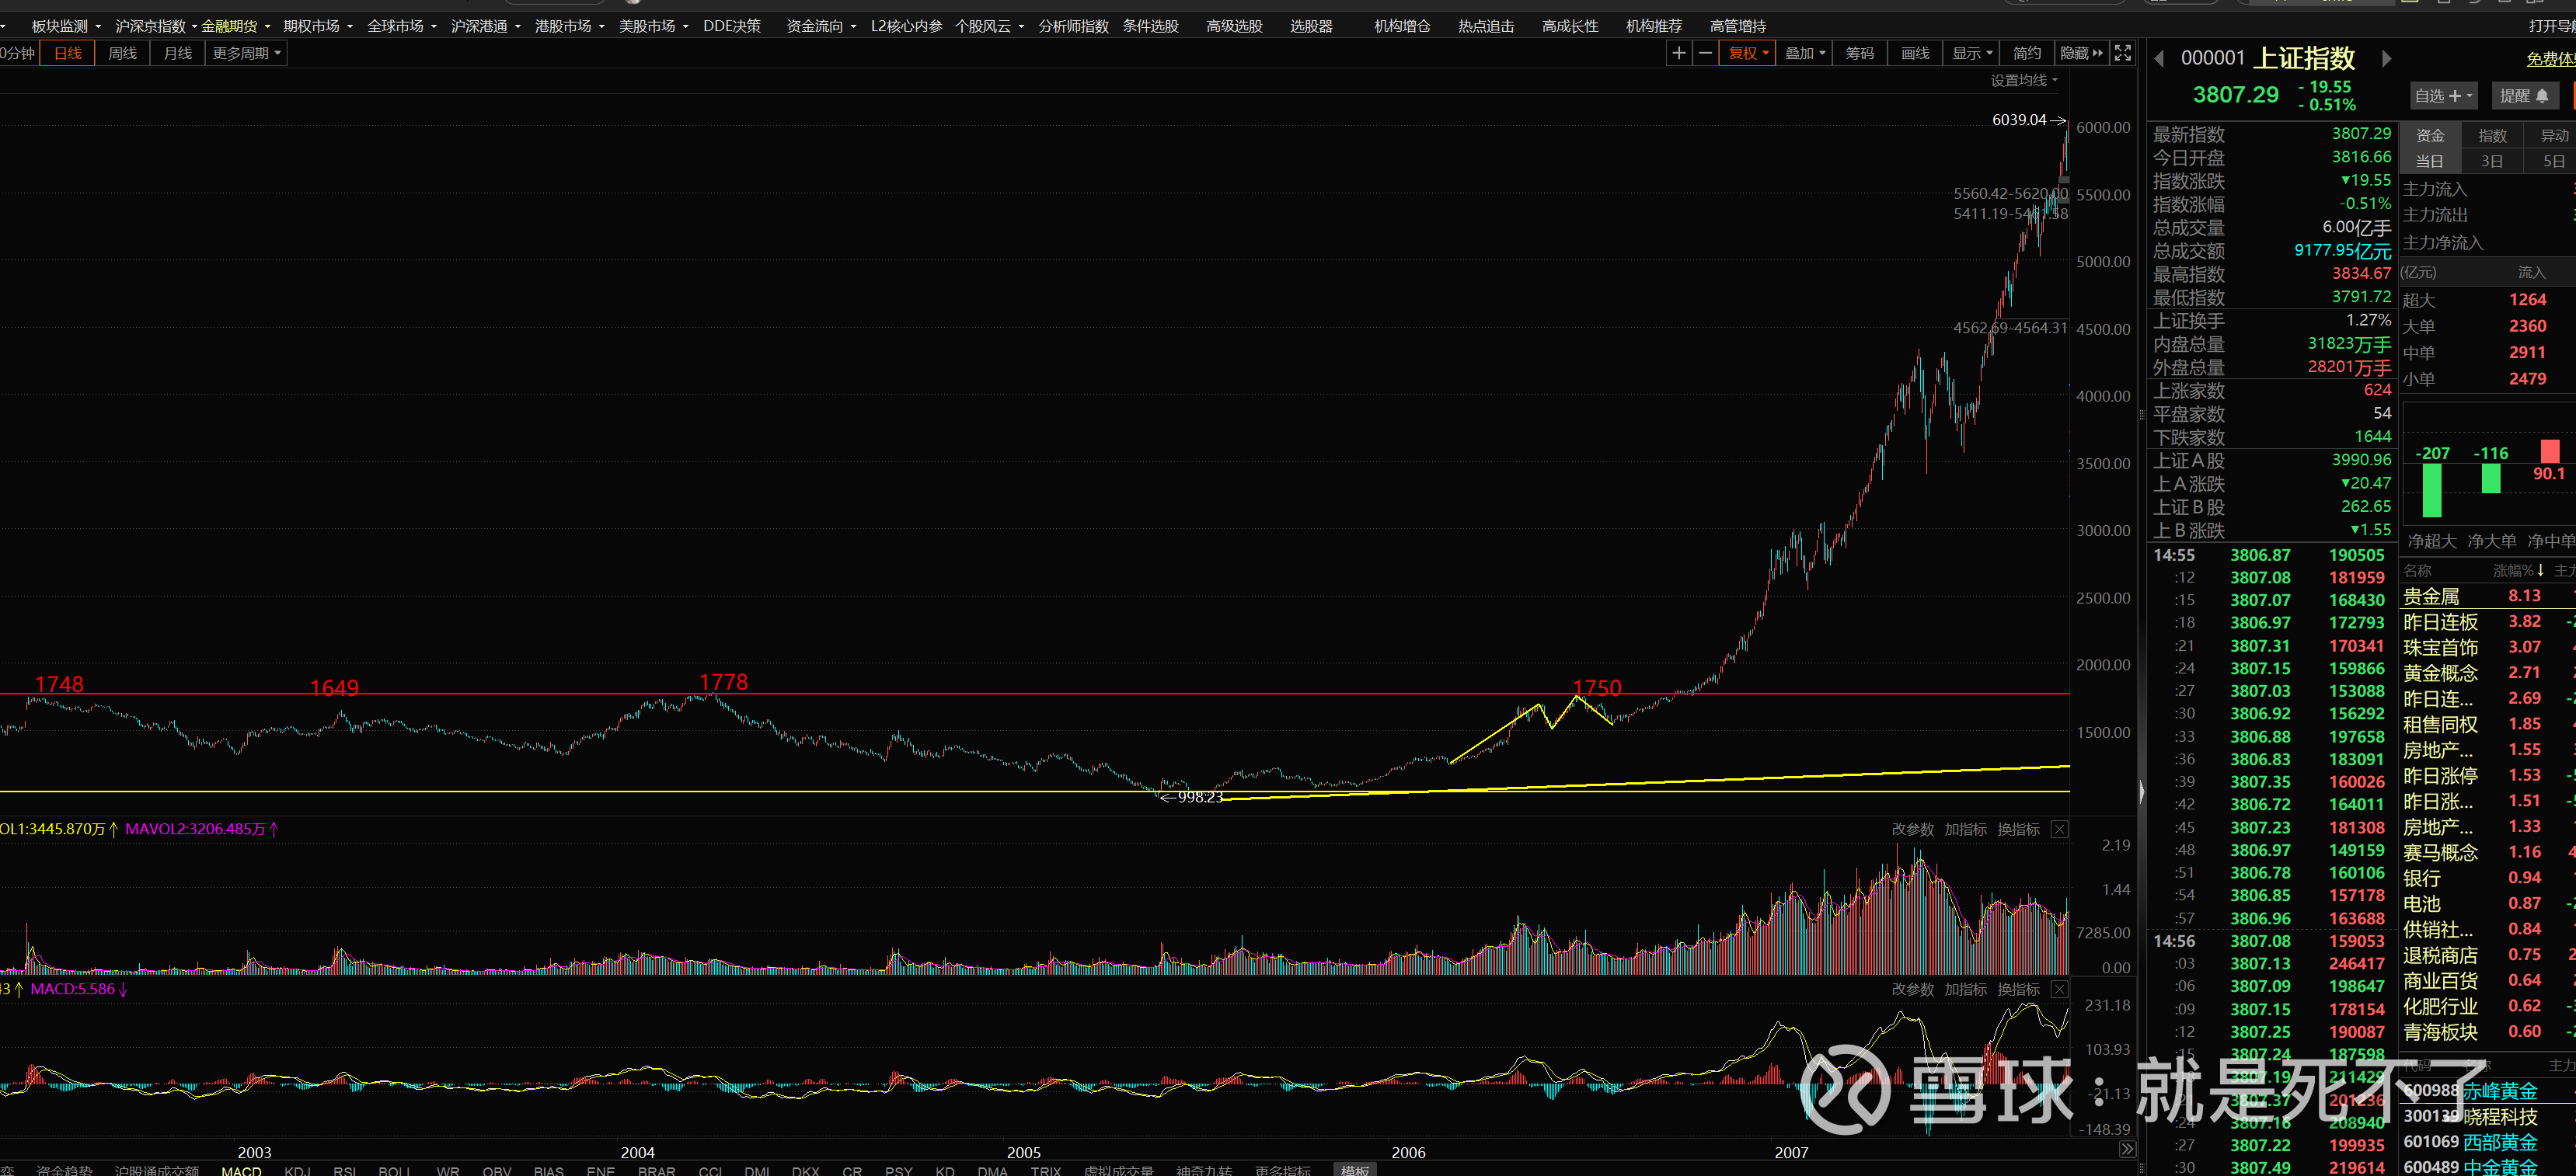Click 隐藏 to hide side panel
This screenshot has height=1176, width=2576.
2081,53
